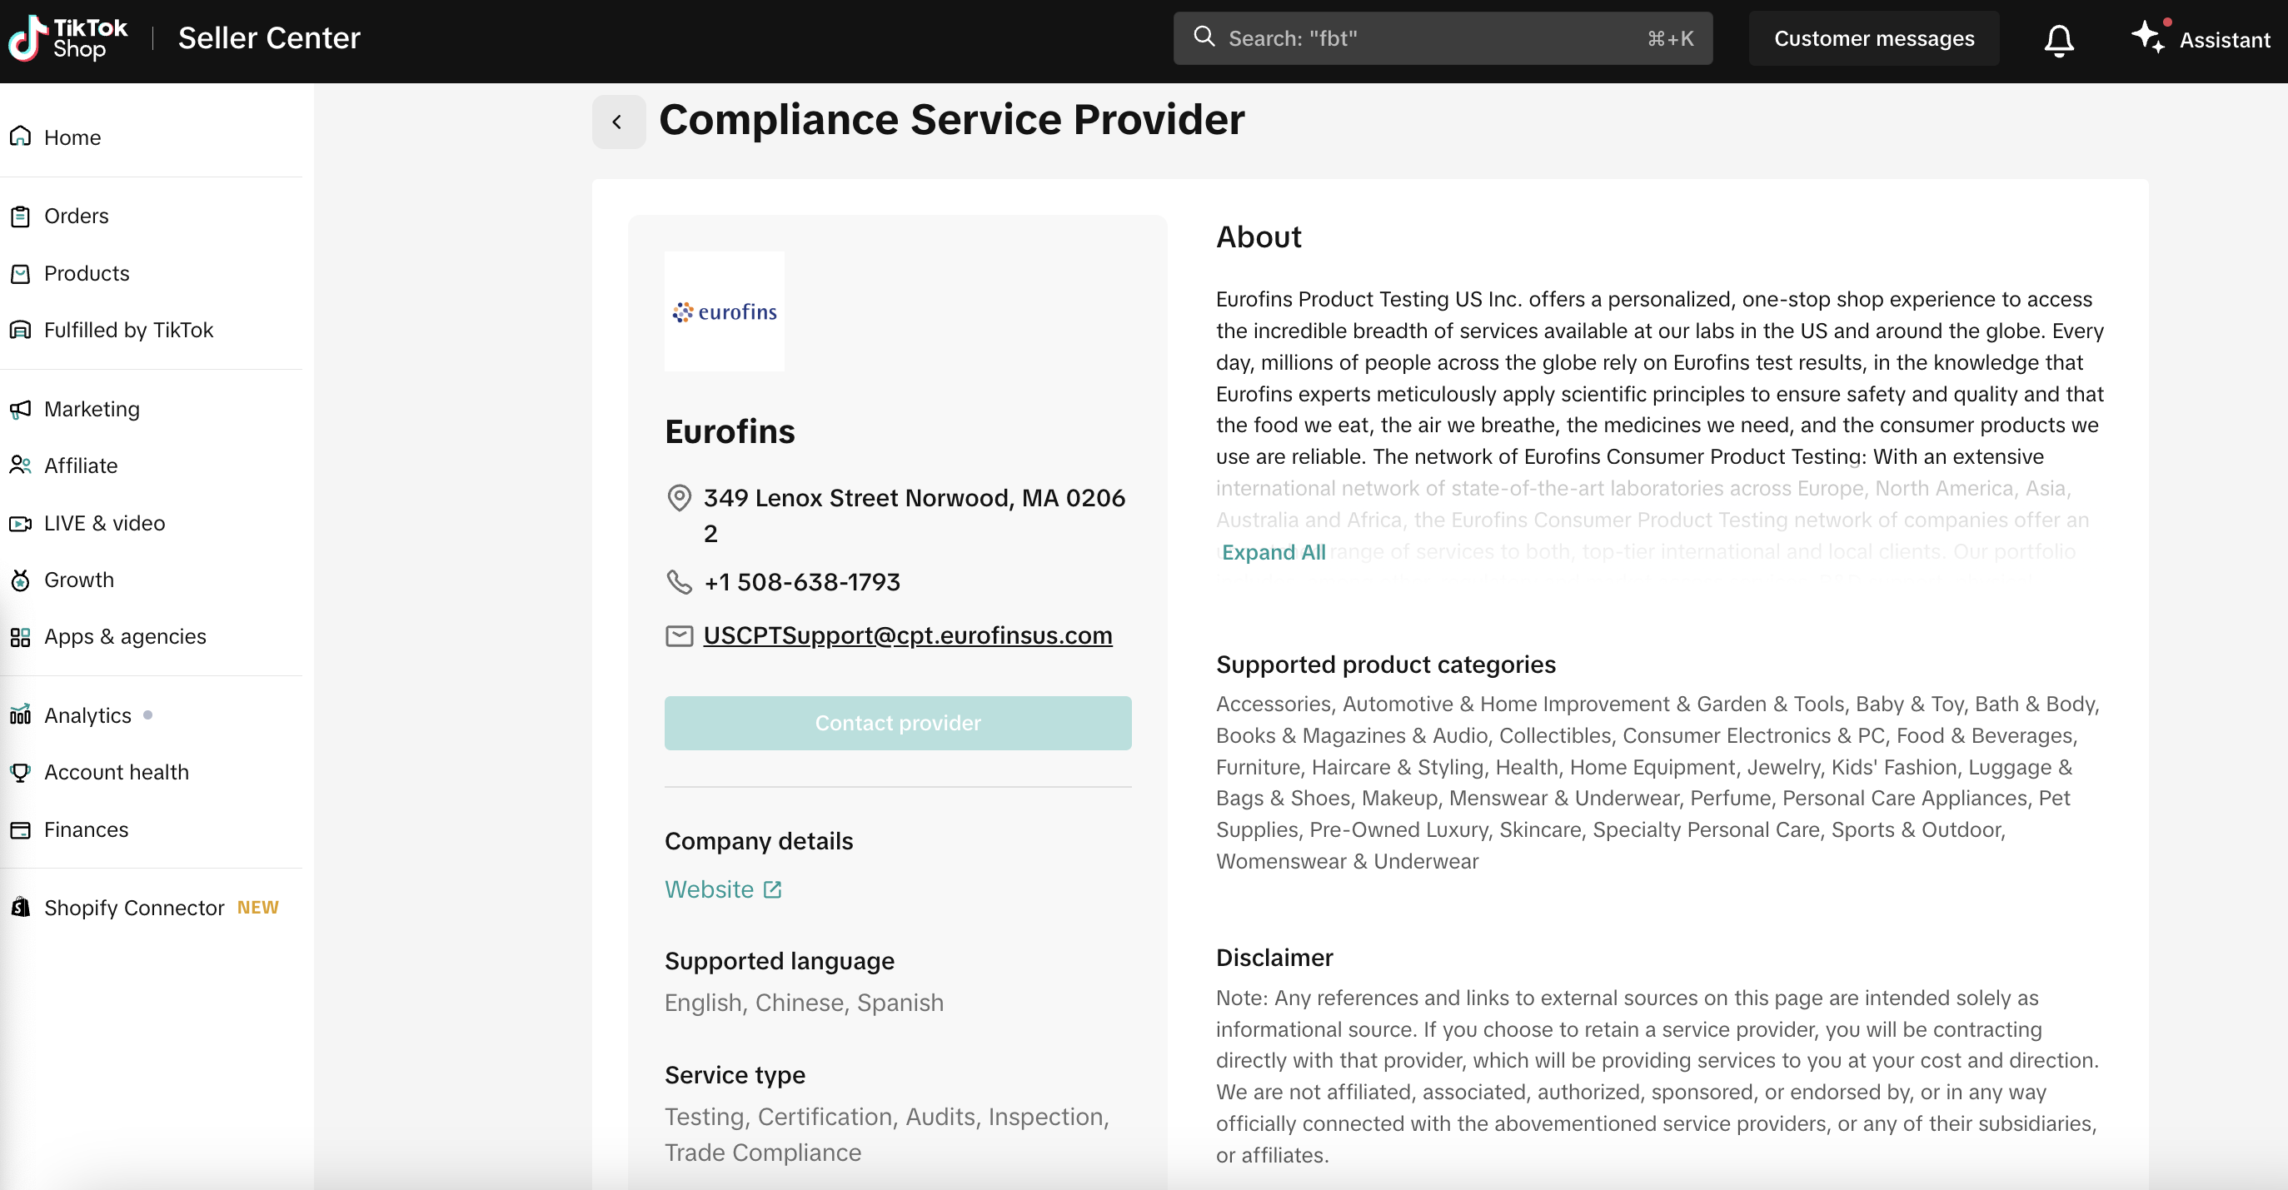Open the Orders menu item
Viewport: 2288px width, 1190px height.
point(77,216)
